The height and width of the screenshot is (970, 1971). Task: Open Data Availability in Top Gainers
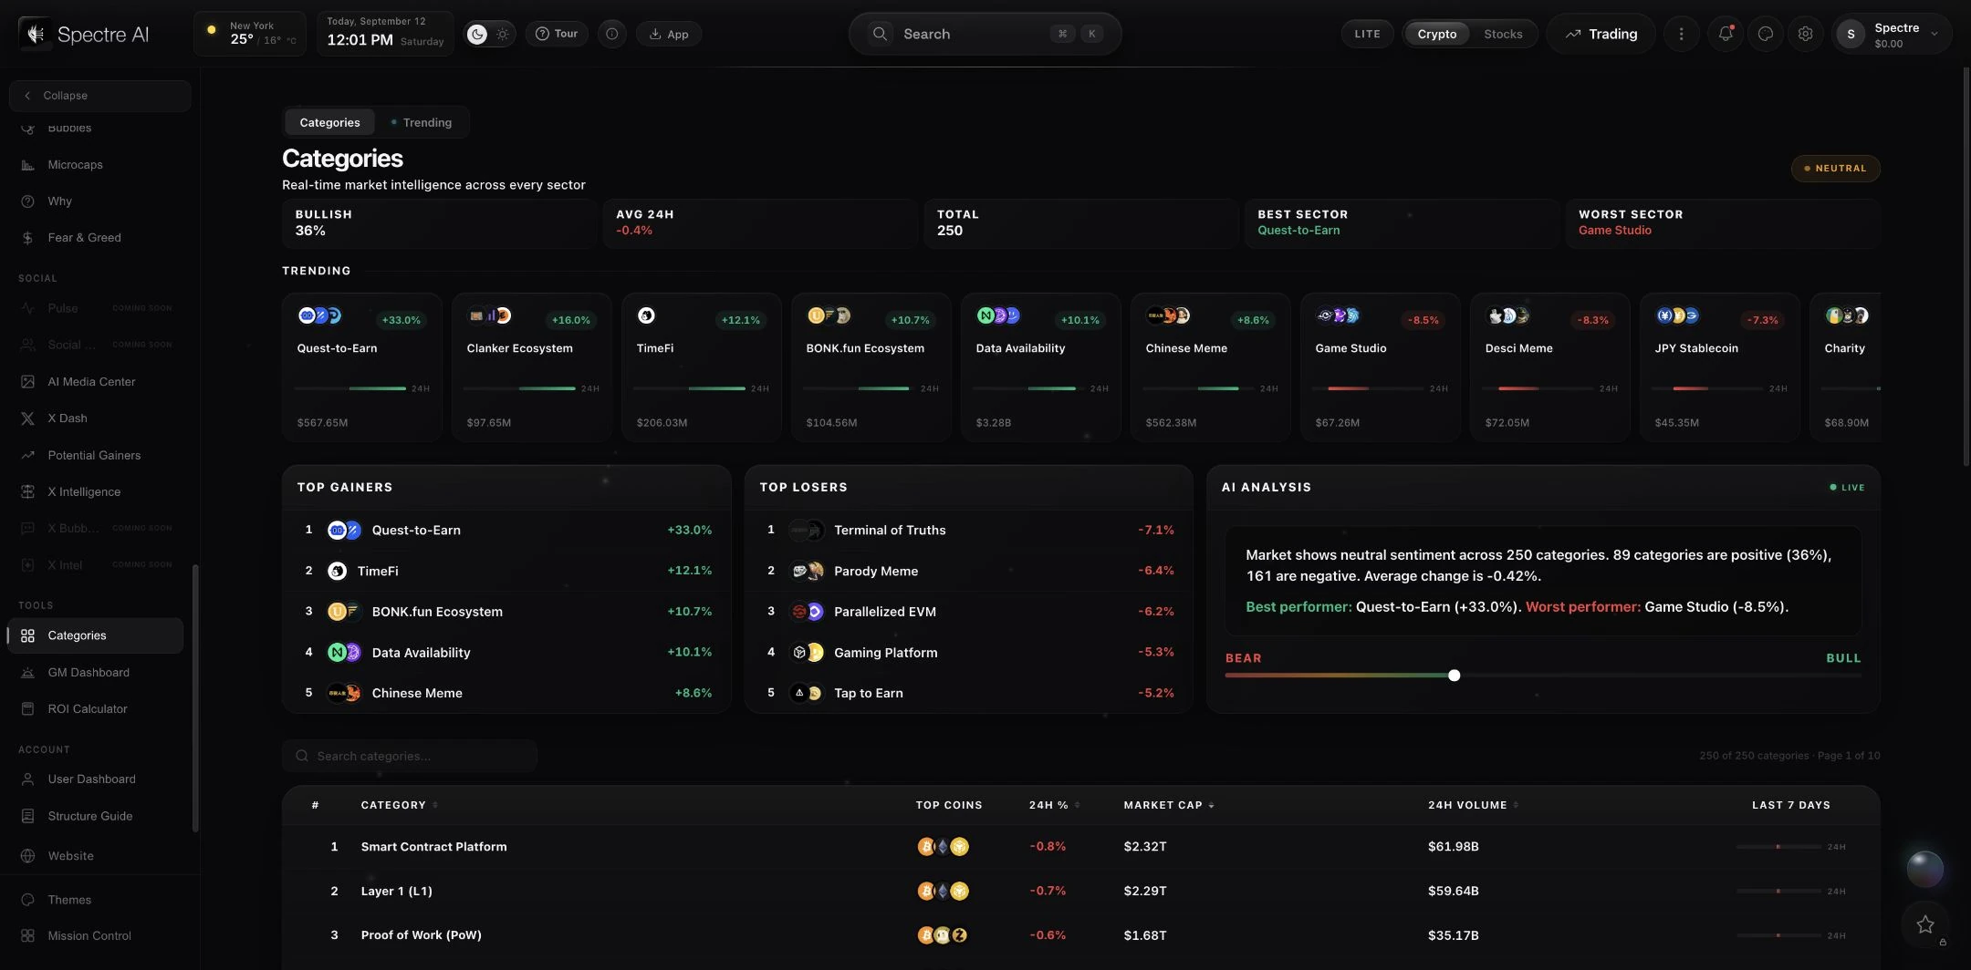[506, 652]
